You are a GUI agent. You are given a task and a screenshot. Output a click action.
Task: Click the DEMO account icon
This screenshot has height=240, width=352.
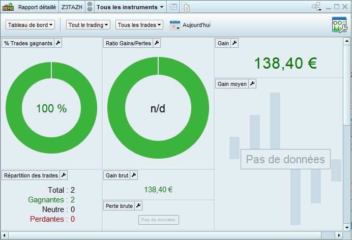point(8,7)
